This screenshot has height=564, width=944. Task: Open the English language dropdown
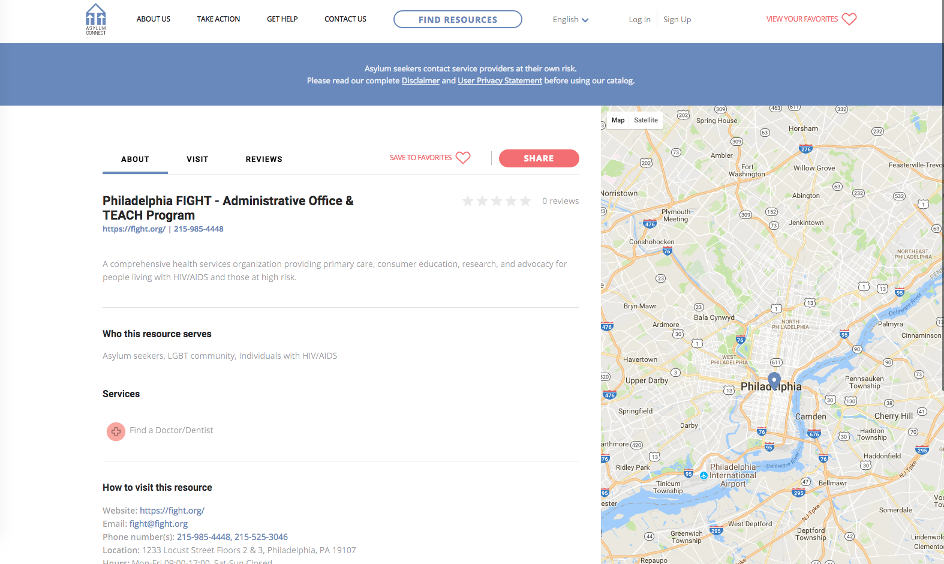pos(570,20)
